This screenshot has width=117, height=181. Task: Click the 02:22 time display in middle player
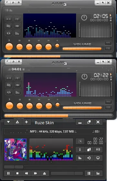(x=101, y=75)
